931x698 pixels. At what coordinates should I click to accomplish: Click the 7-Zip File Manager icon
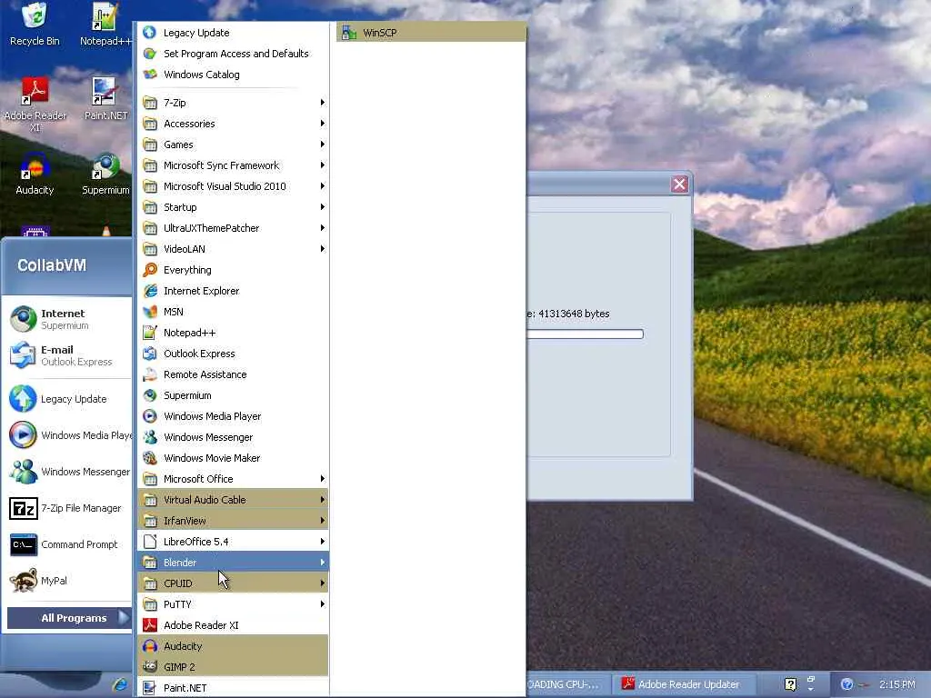[23, 508]
